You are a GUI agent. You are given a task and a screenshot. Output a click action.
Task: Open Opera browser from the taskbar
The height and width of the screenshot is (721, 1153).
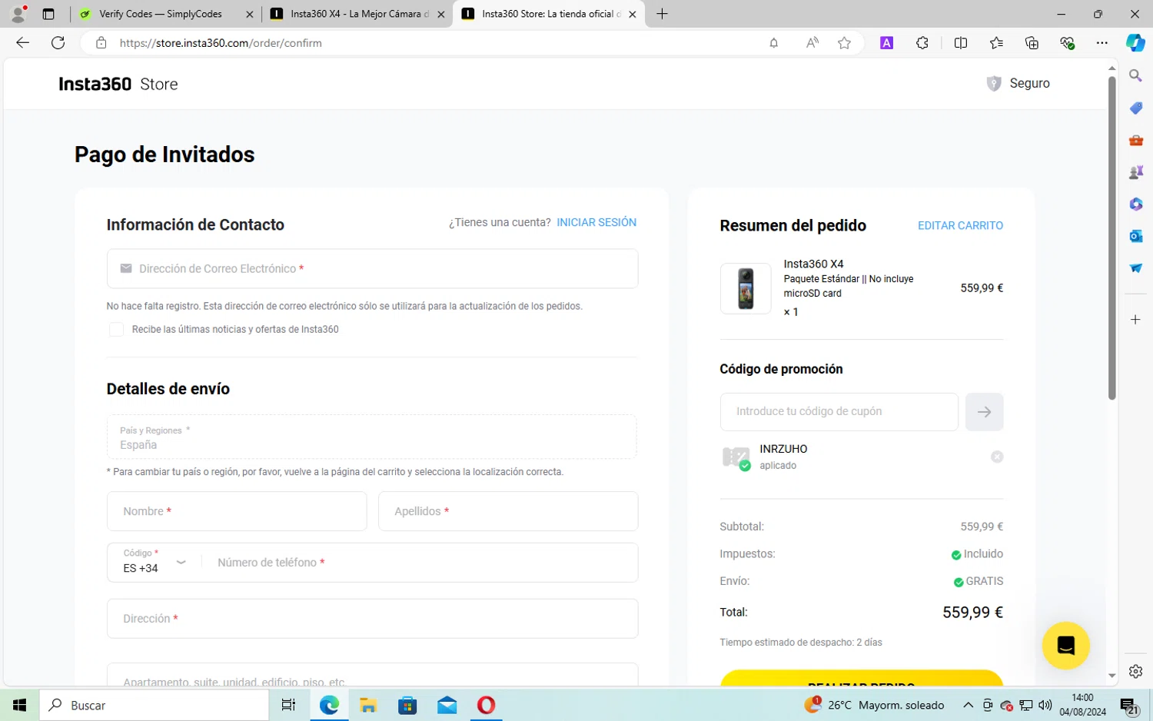pos(486,705)
